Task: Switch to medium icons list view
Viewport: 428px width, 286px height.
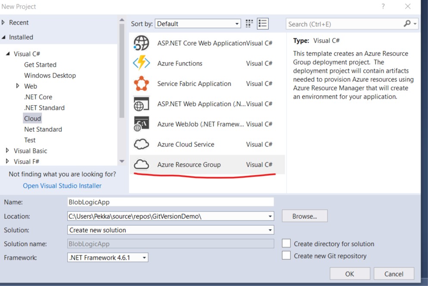Action: pos(262,24)
